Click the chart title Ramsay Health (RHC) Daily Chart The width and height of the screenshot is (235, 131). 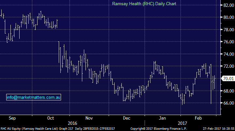click(144, 4)
